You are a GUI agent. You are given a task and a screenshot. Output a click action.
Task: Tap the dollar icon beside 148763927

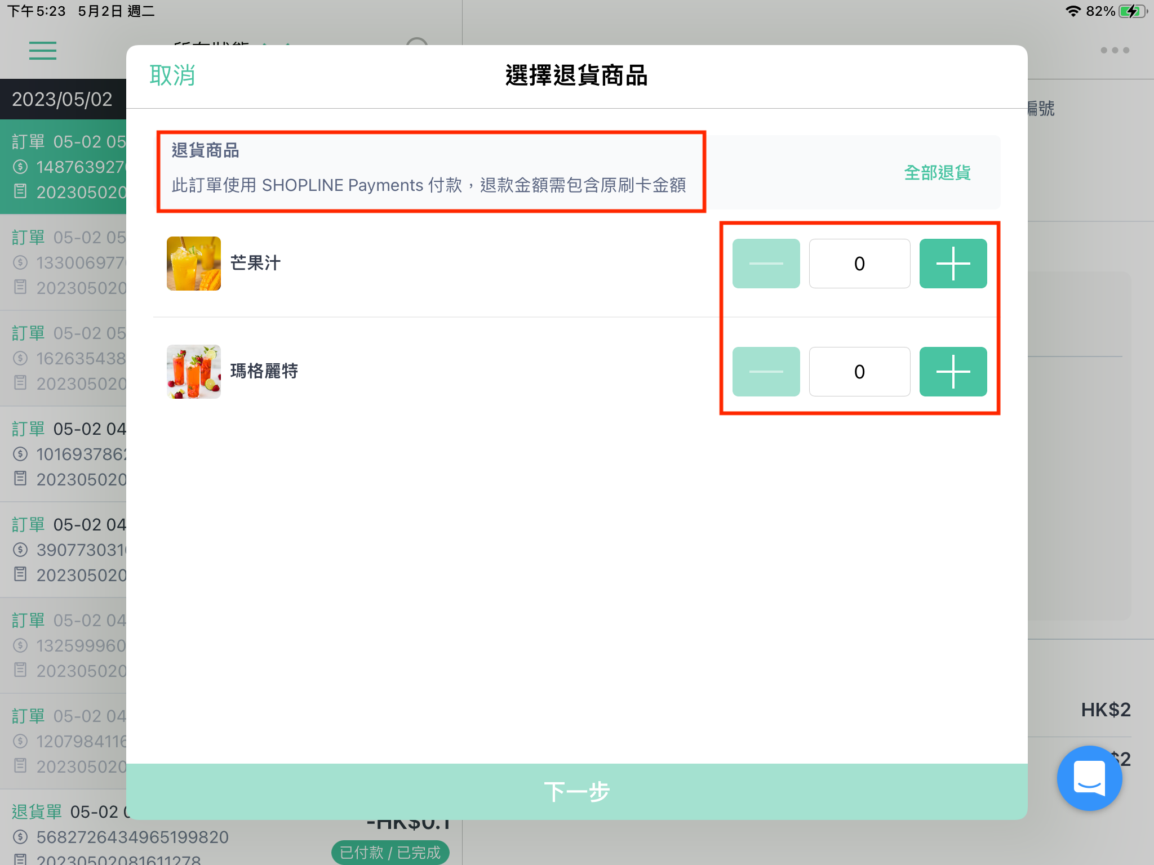click(x=20, y=167)
